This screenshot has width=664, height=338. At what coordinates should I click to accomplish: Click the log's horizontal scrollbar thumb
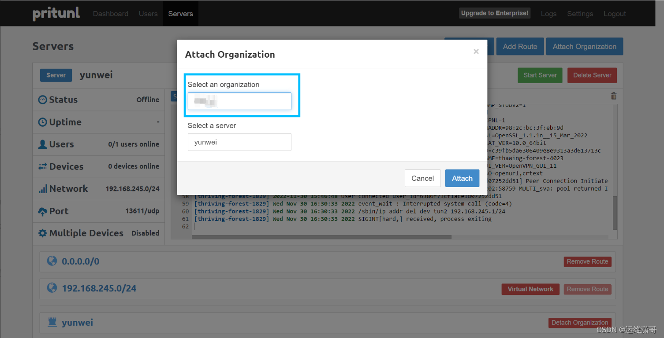[321, 237]
